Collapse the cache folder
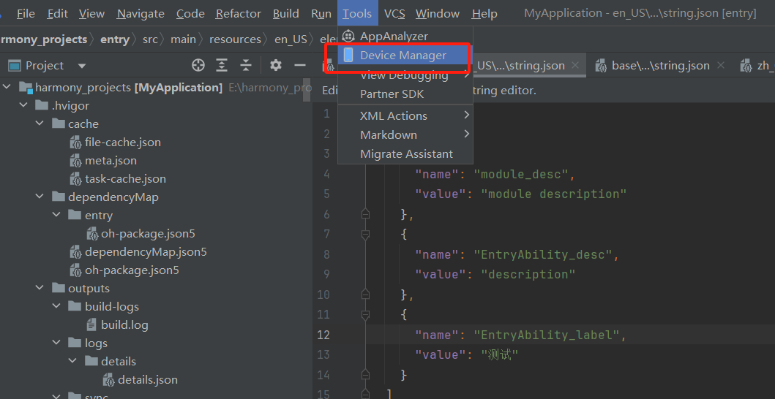Viewport: 775px width, 399px height. pos(40,124)
